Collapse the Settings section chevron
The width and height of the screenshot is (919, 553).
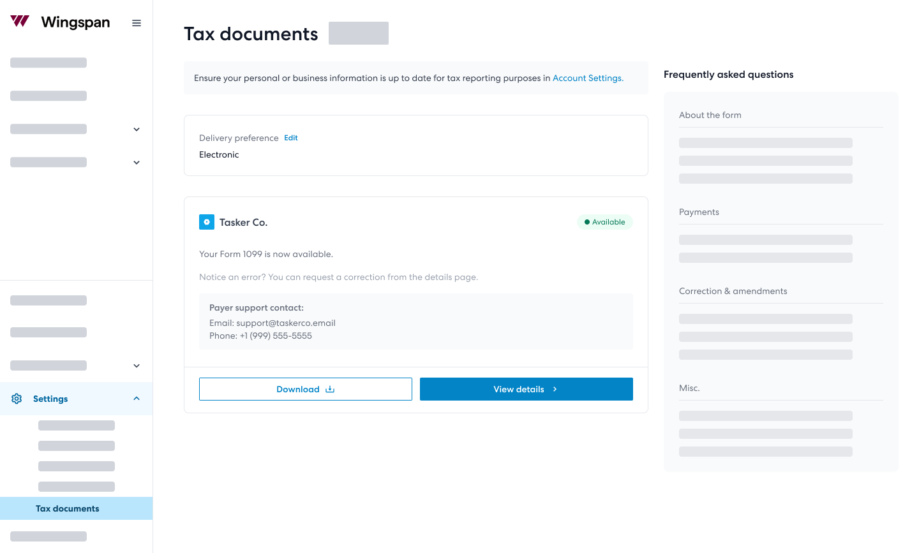coord(137,399)
